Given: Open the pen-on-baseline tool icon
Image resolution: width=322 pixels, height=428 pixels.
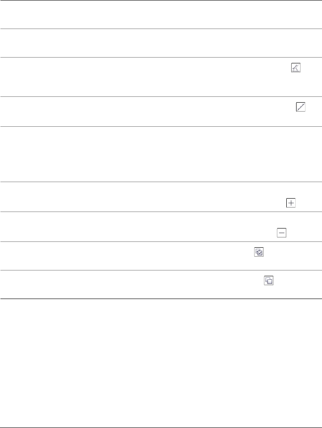Looking at the screenshot, I should [296, 68].
